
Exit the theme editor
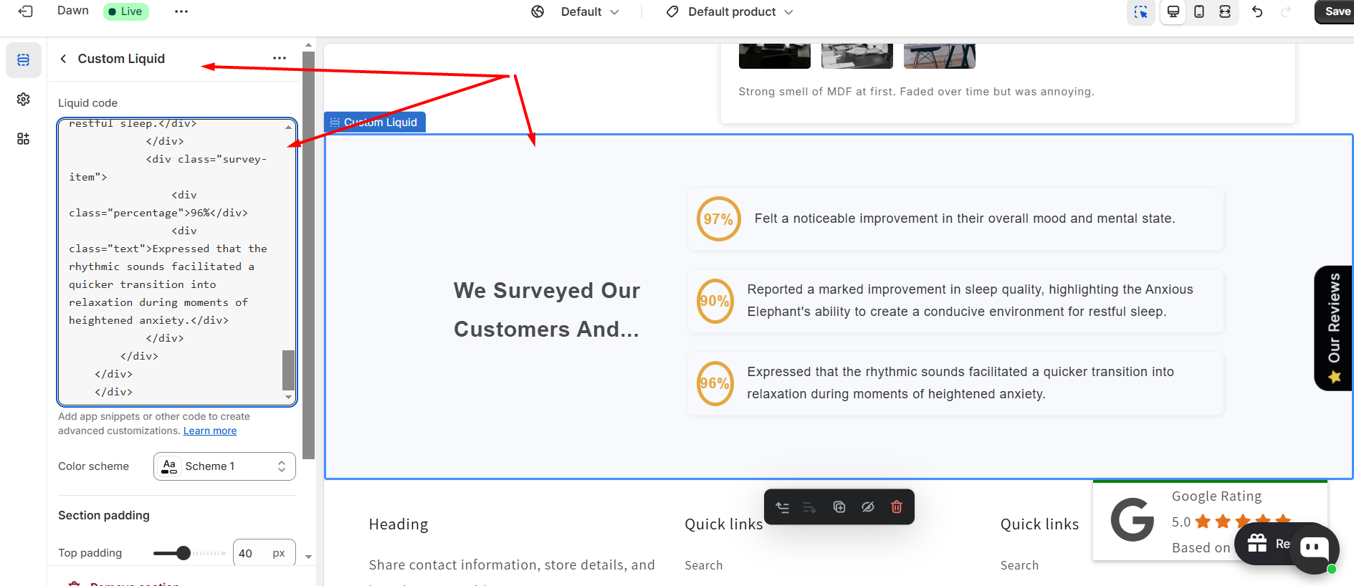coord(25,11)
